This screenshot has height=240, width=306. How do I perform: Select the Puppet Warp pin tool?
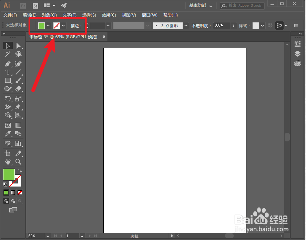[18, 107]
